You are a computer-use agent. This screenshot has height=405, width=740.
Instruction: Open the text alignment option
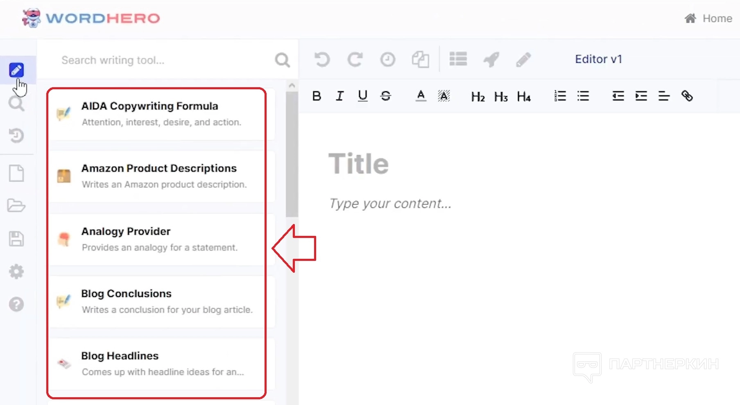(664, 96)
